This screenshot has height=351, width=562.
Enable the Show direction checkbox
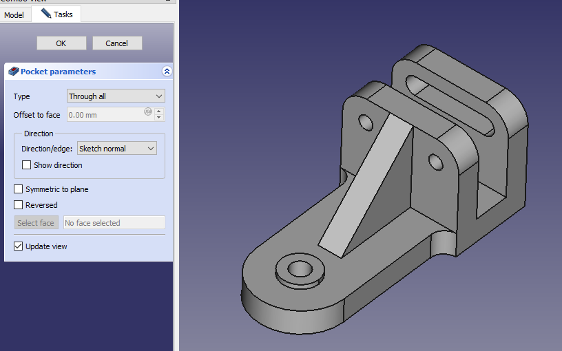click(x=27, y=165)
